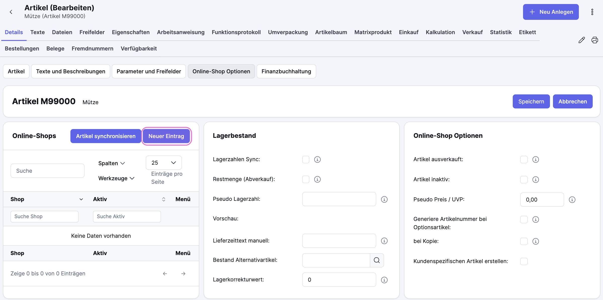The width and height of the screenshot is (603, 300).
Task: Click Artikel synchronisieren
Action: pyautogui.click(x=105, y=136)
